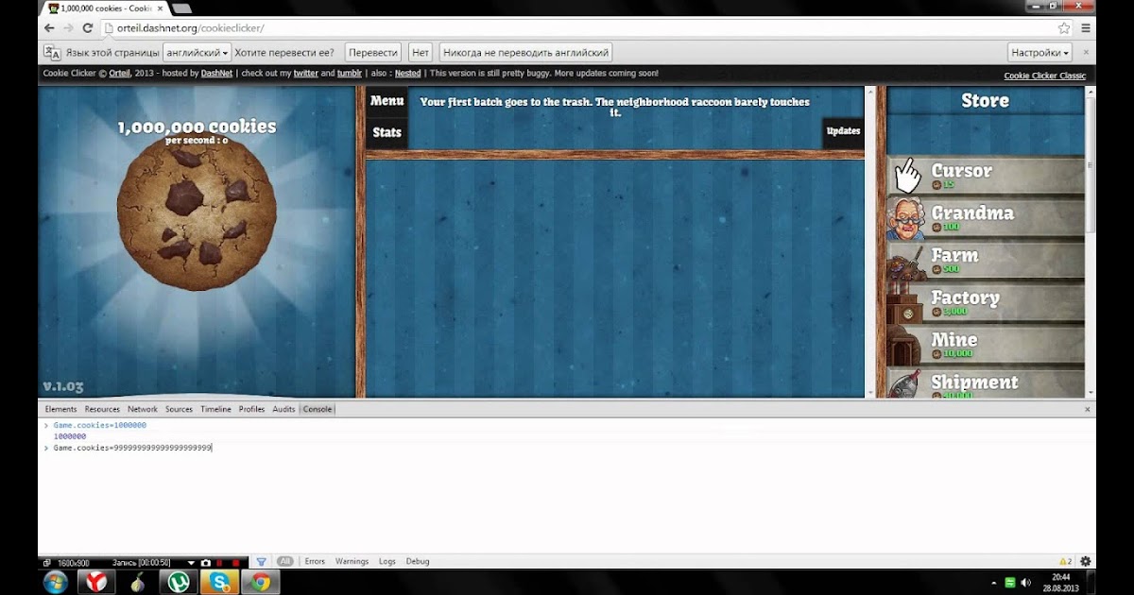
Task: Switch to the Elements tab
Action: click(x=61, y=409)
